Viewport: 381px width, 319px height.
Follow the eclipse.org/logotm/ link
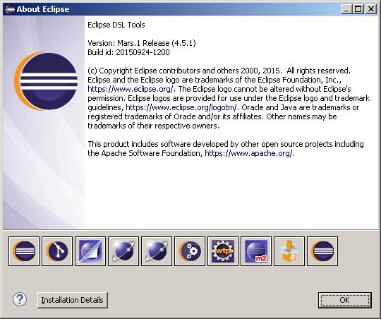(181, 107)
